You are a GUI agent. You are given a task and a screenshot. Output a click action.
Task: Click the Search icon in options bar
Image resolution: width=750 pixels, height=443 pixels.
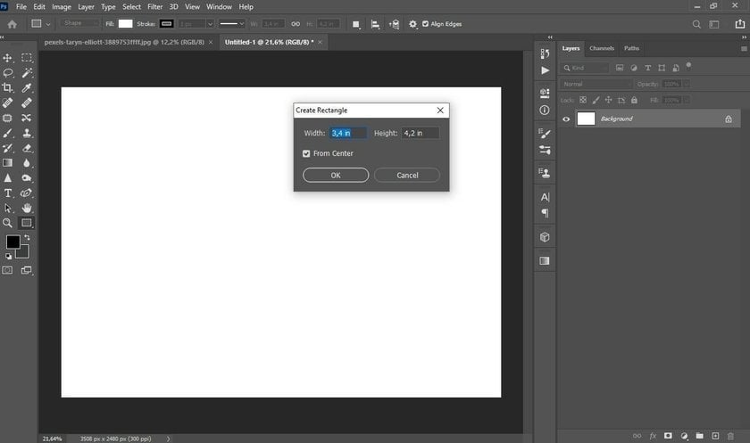[696, 24]
